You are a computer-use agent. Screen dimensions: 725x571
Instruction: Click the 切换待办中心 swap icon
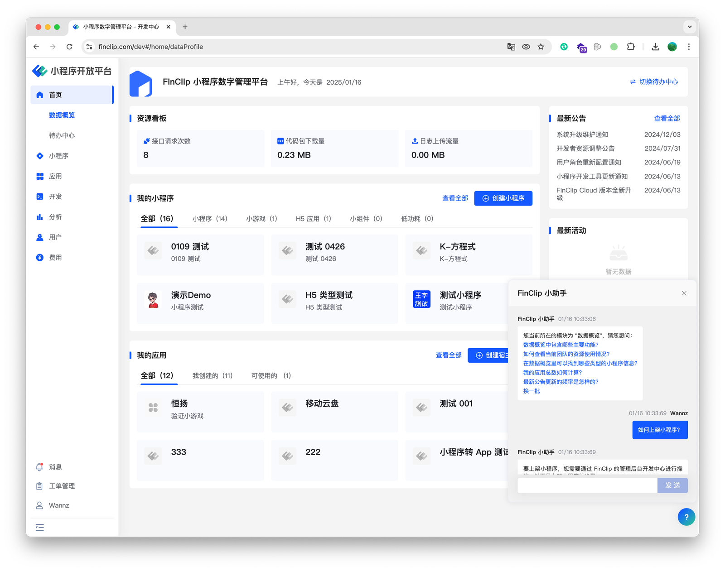point(633,82)
